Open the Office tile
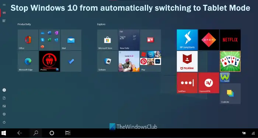258x138 pixels. click(x=28, y=40)
